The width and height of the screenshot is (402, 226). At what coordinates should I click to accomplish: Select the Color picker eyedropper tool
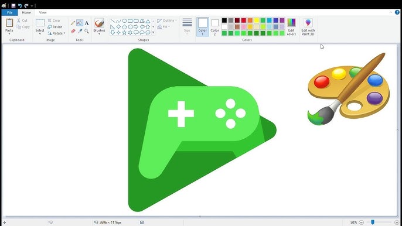tap(80, 31)
